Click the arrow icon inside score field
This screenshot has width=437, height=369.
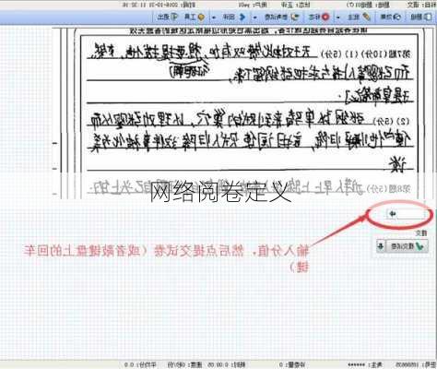coord(393,214)
